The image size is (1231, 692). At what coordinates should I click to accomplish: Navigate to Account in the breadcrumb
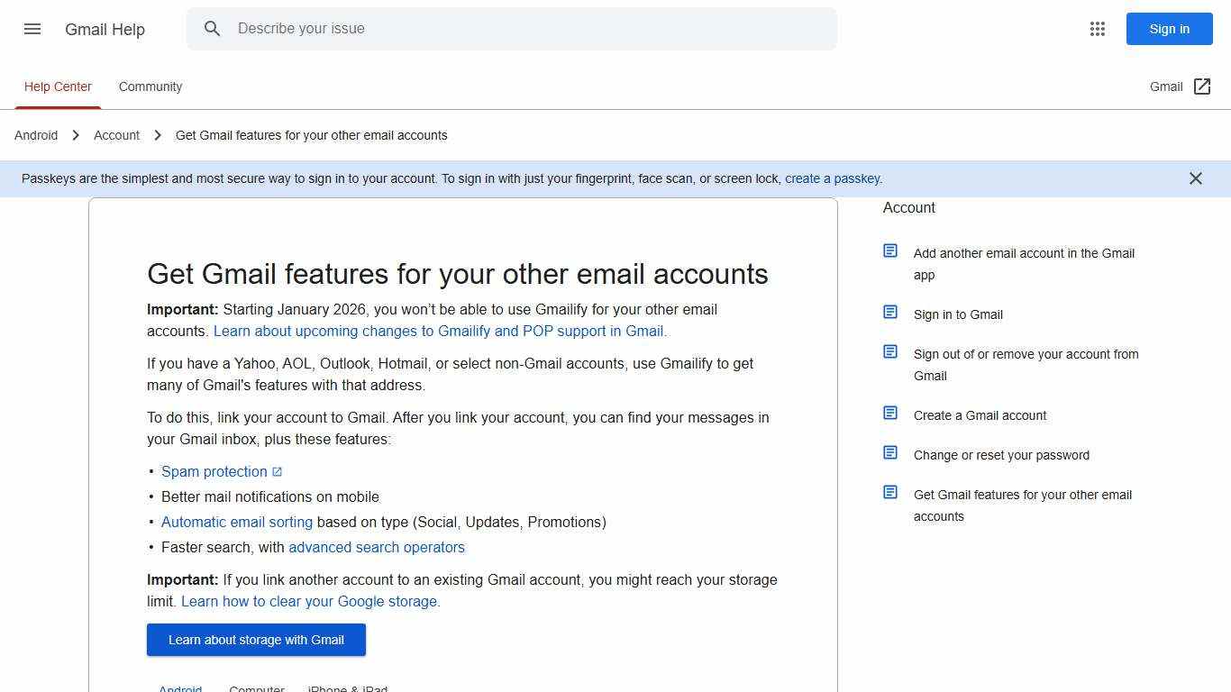[x=116, y=135]
